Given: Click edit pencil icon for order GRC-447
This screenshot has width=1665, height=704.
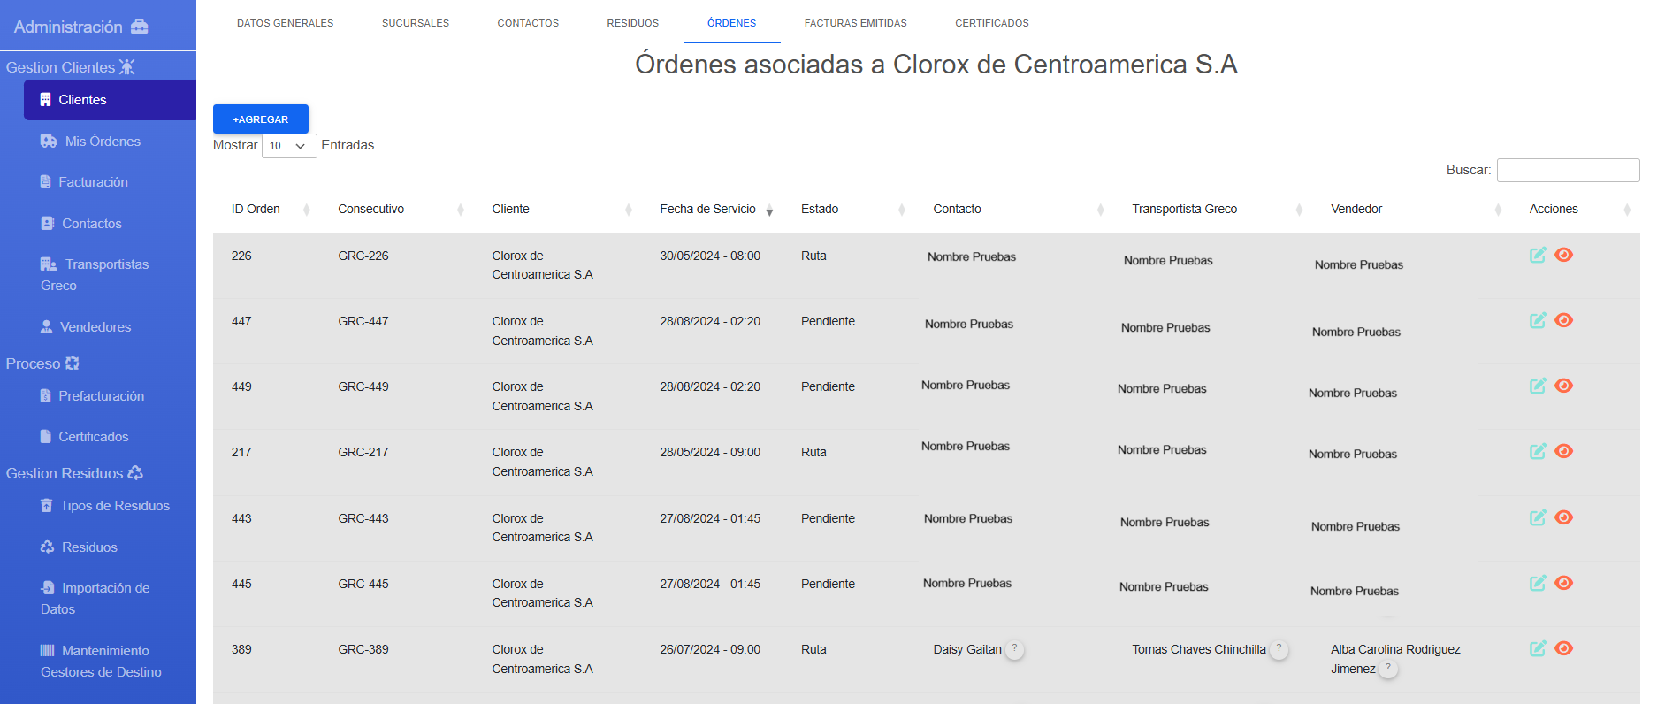Looking at the screenshot, I should pyautogui.click(x=1538, y=320).
